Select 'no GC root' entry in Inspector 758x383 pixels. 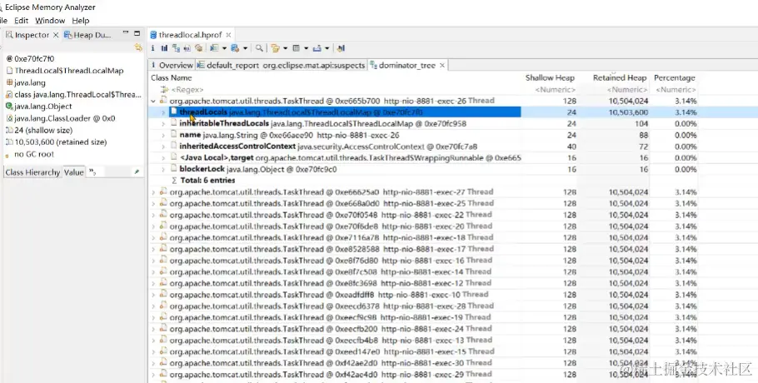(34, 154)
